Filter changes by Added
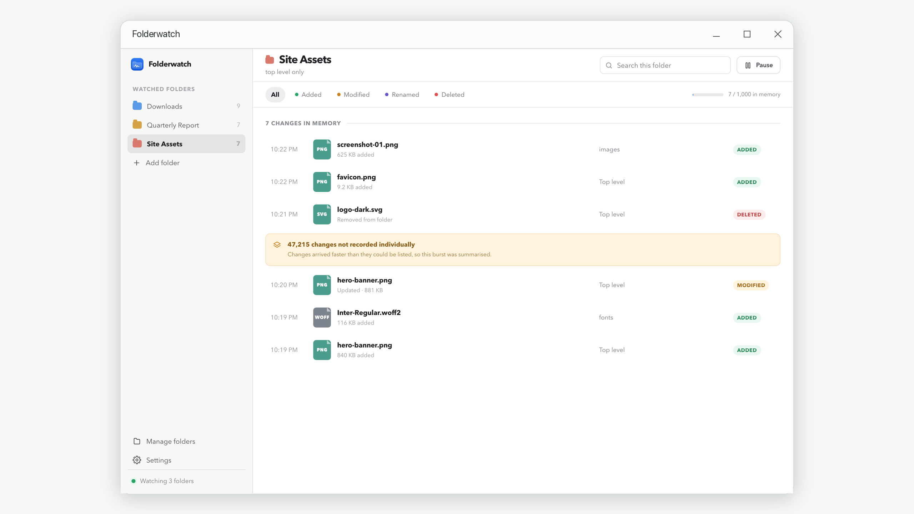914x514 pixels. 308,95
